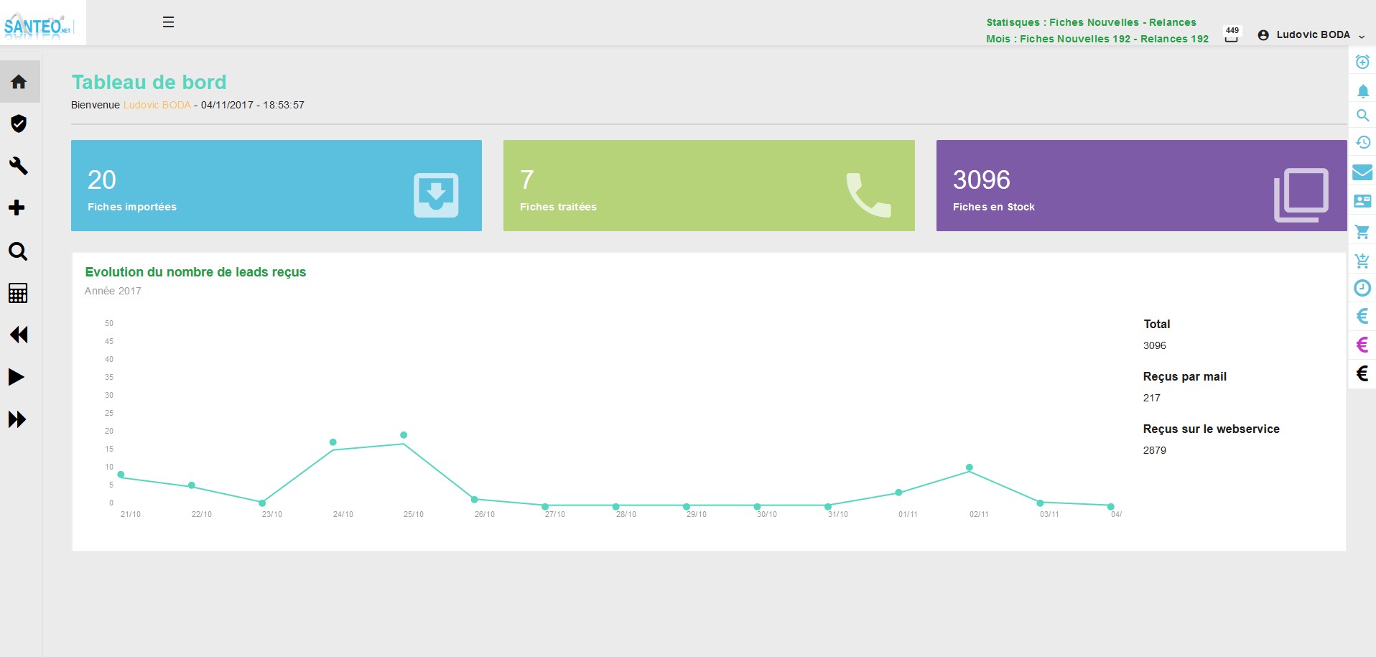Image resolution: width=1376 pixels, height=657 pixels.
Task: Click the rewind double-arrow icon
Action: click(19, 335)
